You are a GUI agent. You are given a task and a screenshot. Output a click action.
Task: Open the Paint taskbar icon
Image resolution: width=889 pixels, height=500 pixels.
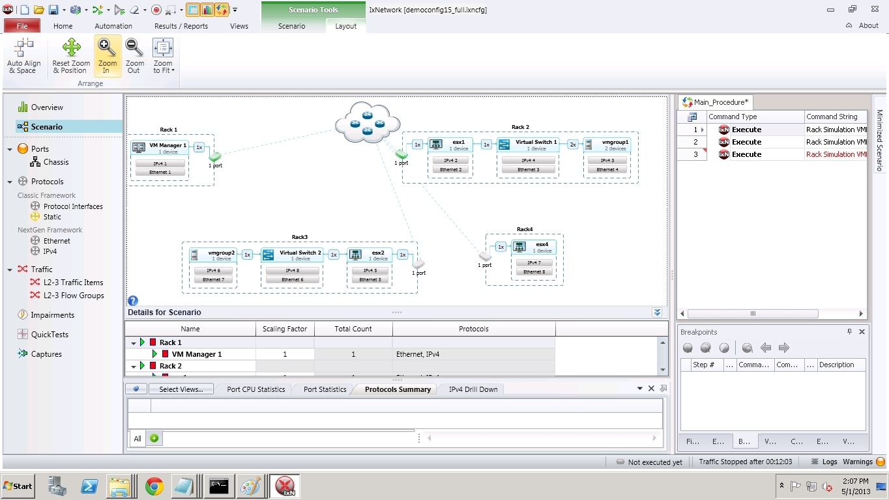(x=251, y=486)
